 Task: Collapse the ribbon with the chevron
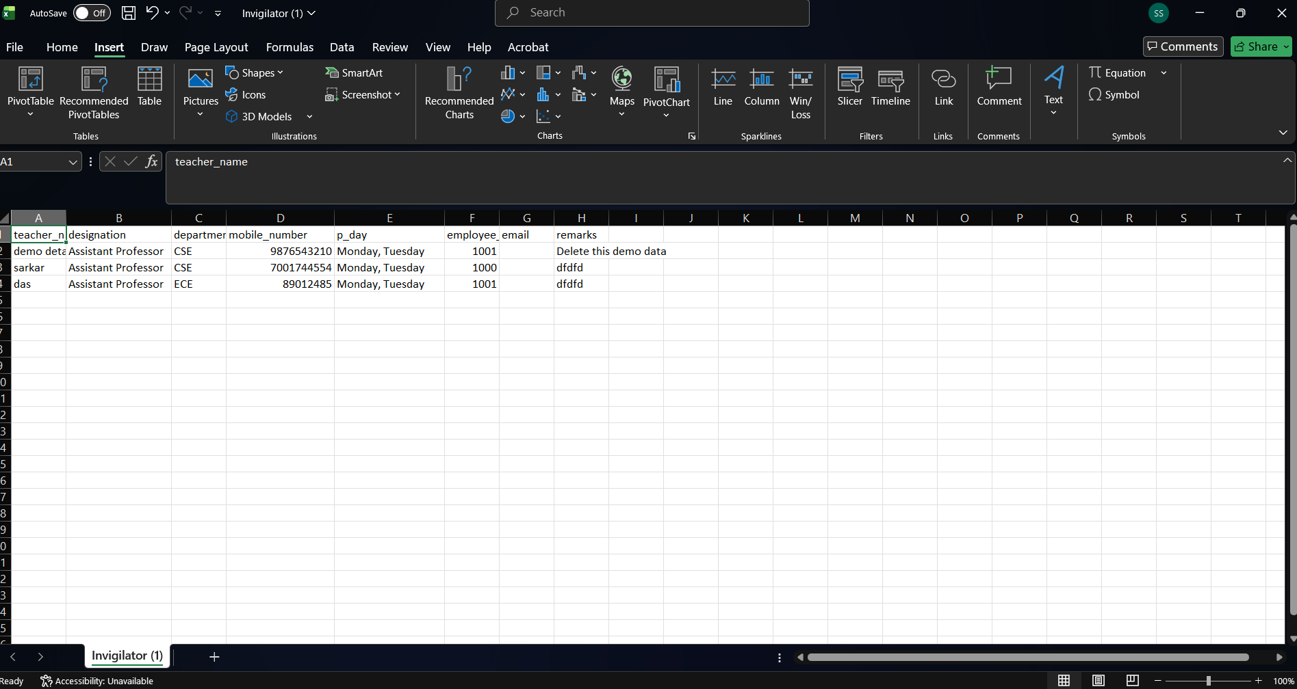[x=1283, y=133]
